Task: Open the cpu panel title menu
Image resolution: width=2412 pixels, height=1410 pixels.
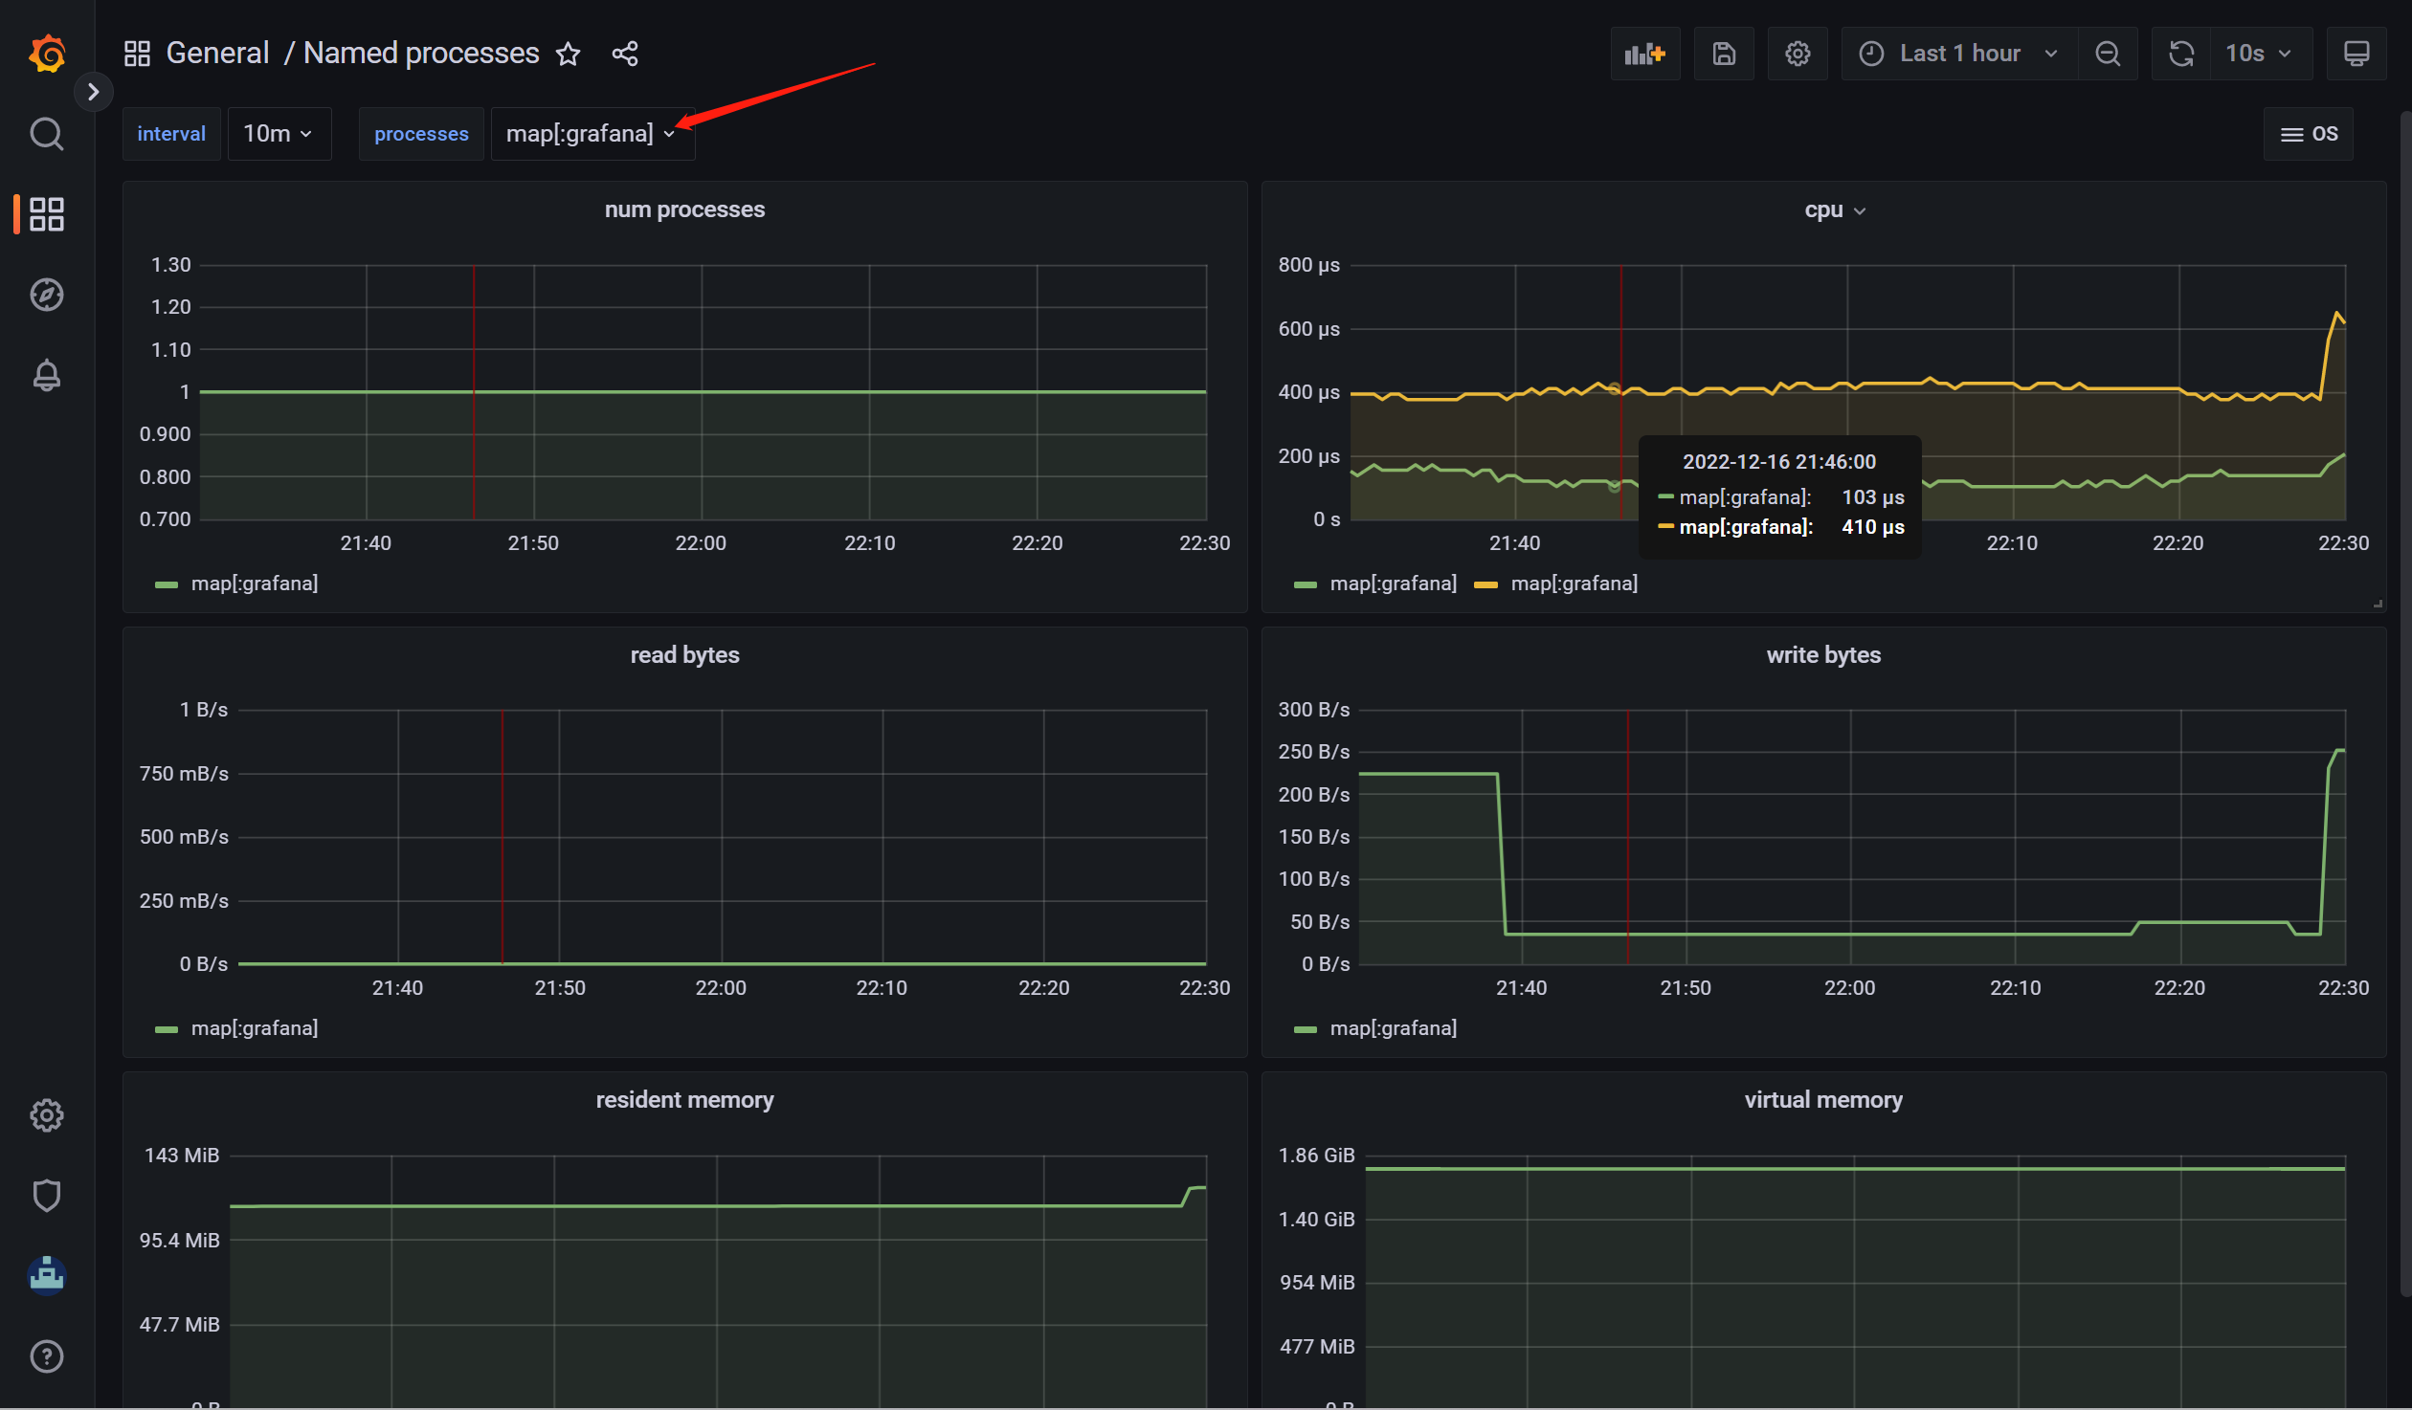Action: click(x=1835, y=209)
